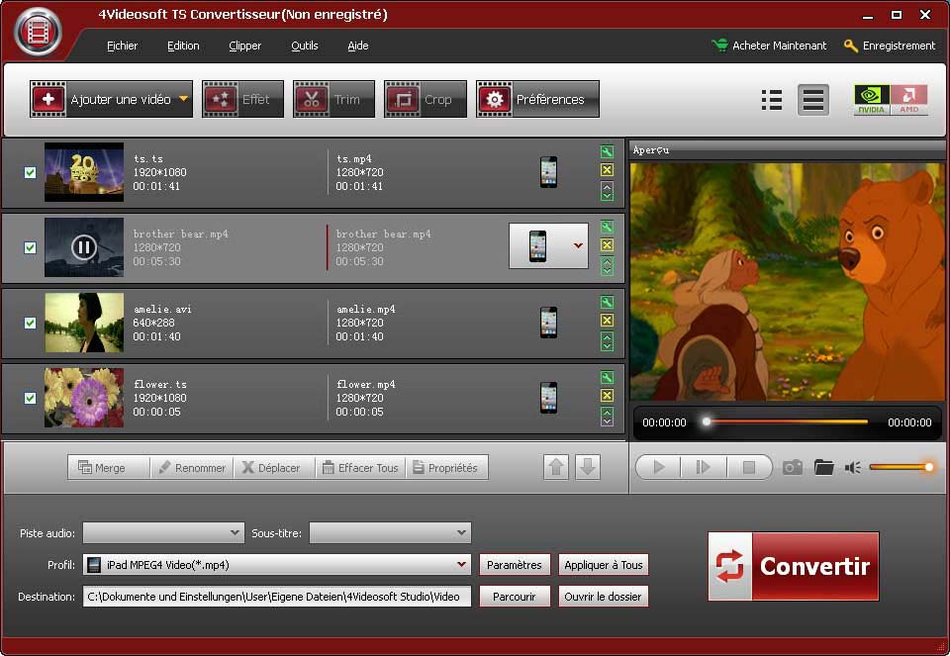Take a snapshot with the camera icon
The height and width of the screenshot is (656, 950).
coord(793,468)
